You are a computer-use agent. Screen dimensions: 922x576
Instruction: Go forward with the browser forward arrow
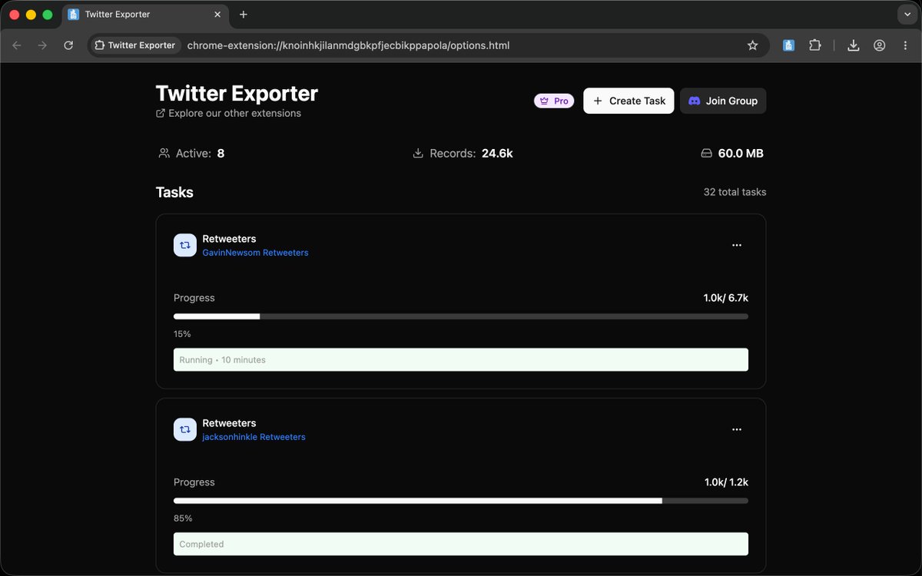pyautogui.click(x=42, y=45)
